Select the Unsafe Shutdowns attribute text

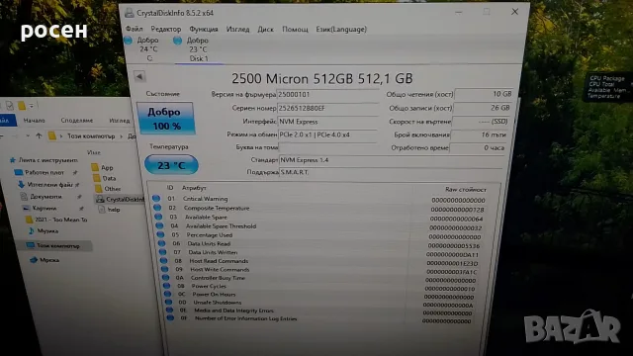tap(218, 303)
